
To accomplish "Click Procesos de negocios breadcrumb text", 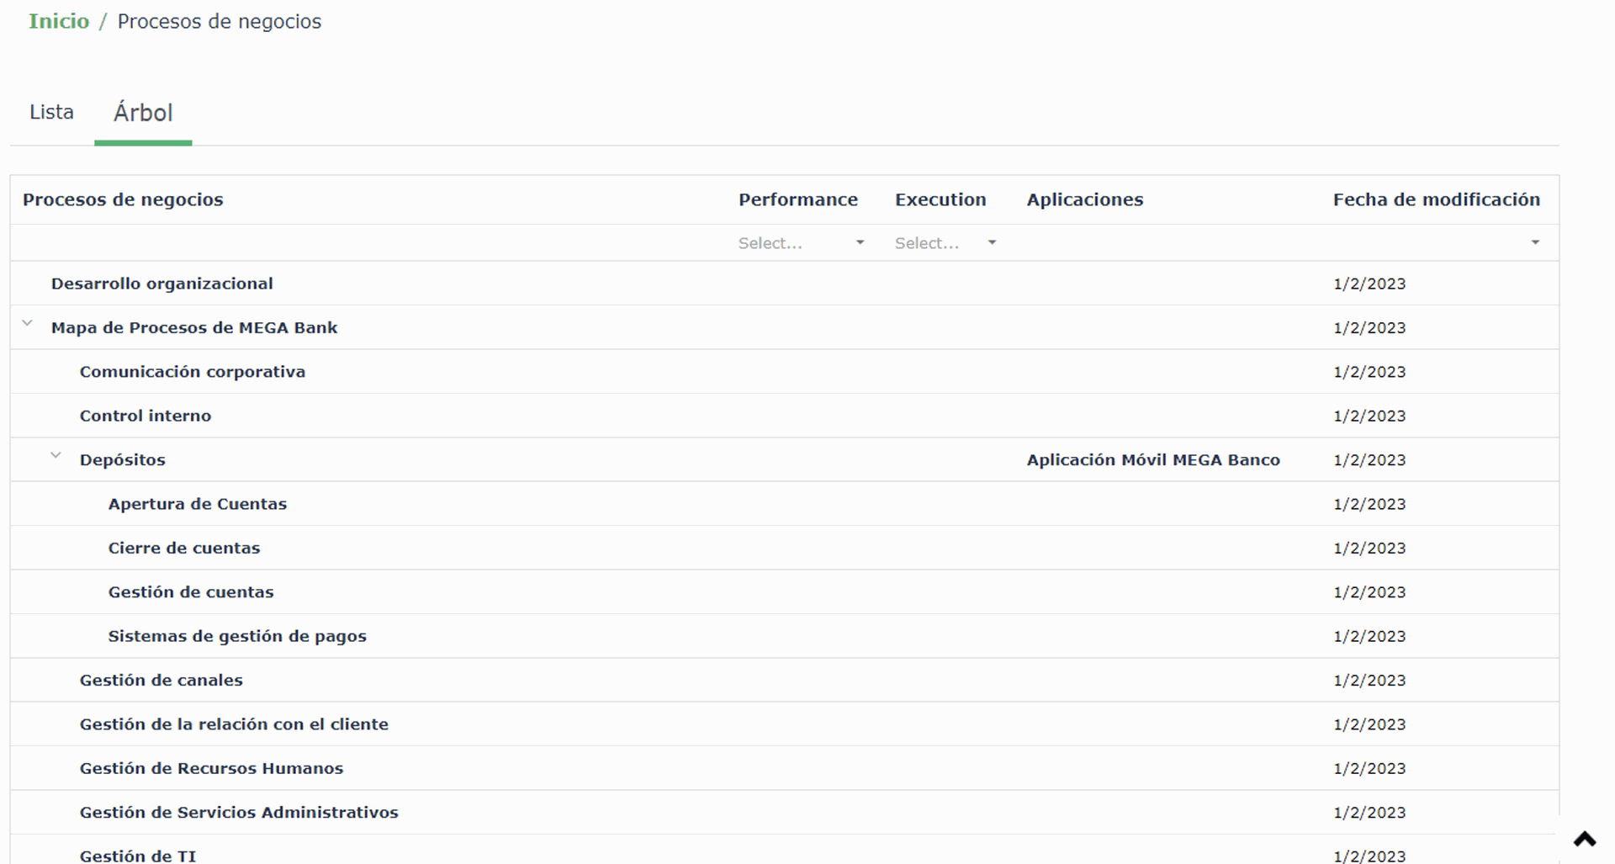I will (x=220, y=21).
